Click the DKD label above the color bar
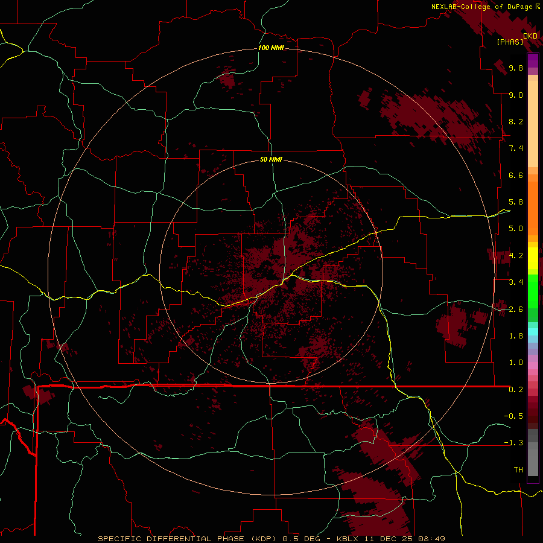 tap(530, 36)
